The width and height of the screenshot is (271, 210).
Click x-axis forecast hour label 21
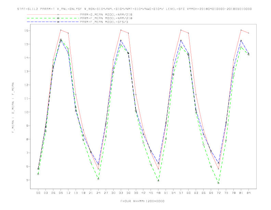pyautogui.click(x=91, y=193)
